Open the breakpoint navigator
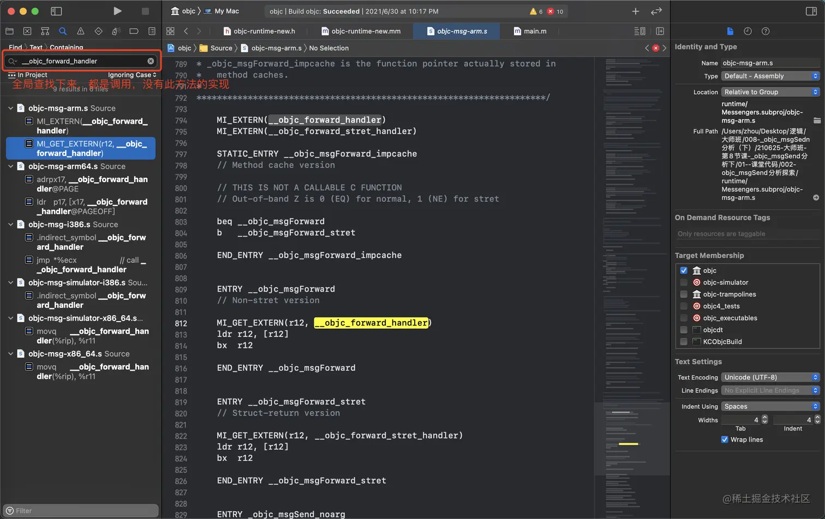Image resolution: width=825 pixels, height=519 pixels. click(x=134, y=31)
